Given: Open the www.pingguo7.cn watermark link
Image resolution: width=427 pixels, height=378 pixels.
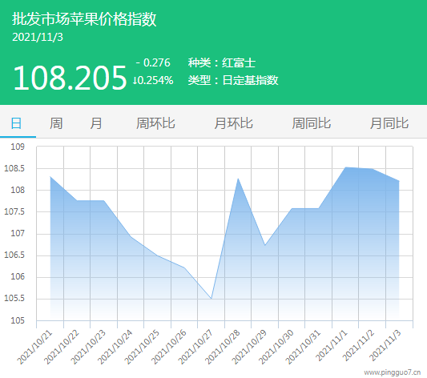Looking at the screenshot, I should pos(393,372).
